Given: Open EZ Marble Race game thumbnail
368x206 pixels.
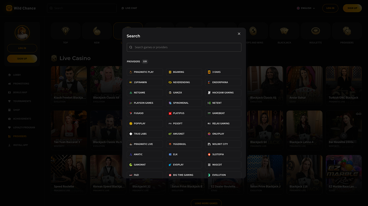Looking at the screenshot, I should click(x=343, y=174).
